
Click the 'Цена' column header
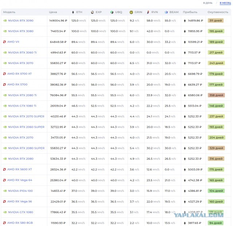click(53, 12)
